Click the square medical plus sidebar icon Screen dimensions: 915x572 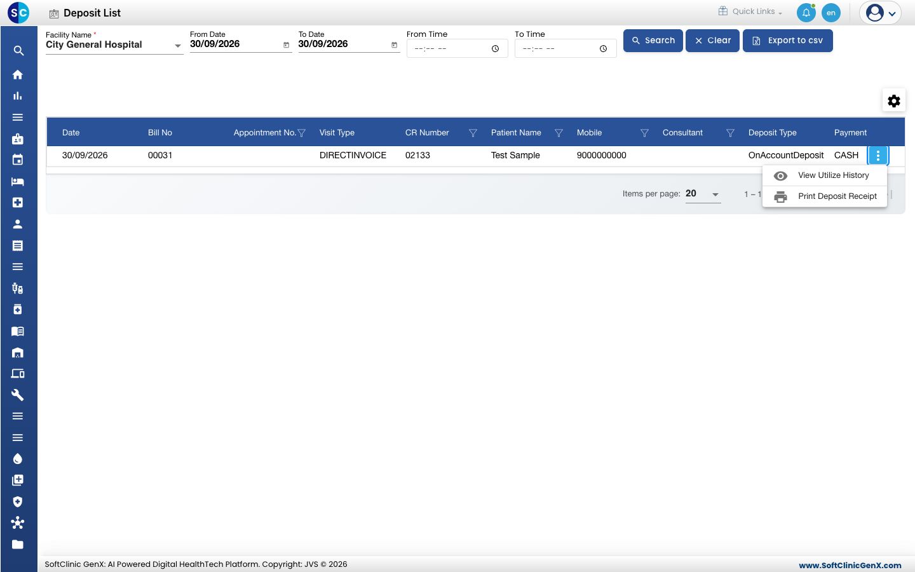tap(18, 203)
